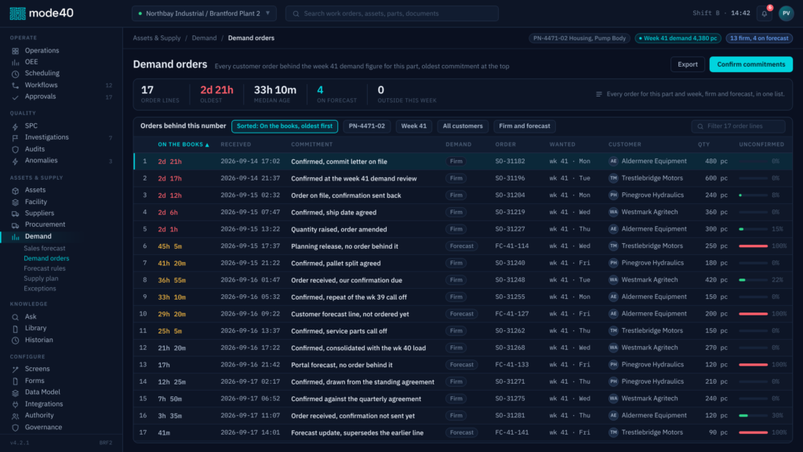This screenshot has width=803, height=452.
Task: Click the unconfirmed bar for FC-41-114
Action: pyautogui.click(x=754, y=246)
